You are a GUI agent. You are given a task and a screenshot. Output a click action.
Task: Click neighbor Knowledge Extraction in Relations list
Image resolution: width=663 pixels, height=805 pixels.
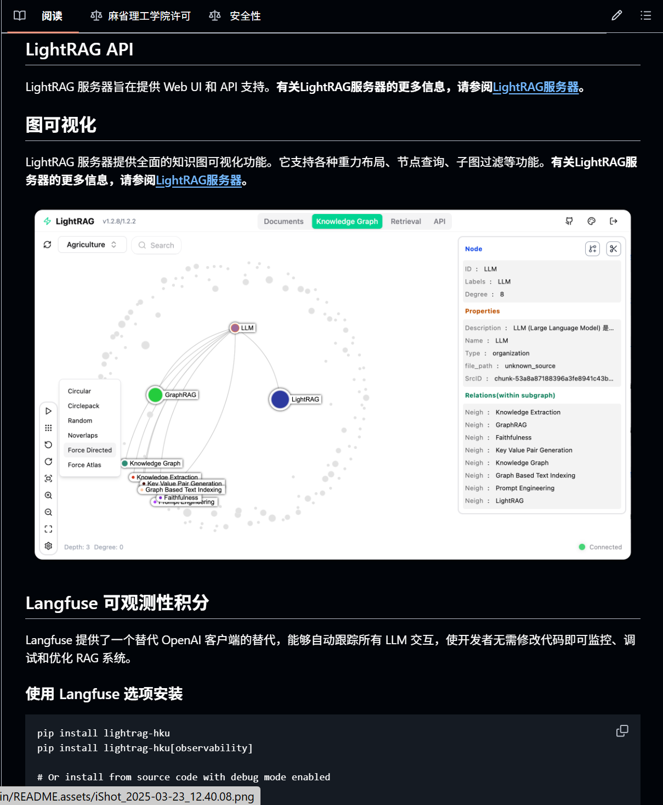pyautogui.click(x=528, y=412)
